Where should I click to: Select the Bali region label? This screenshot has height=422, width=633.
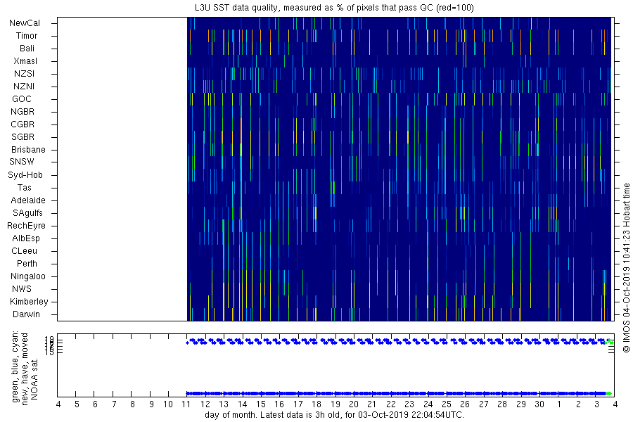click(27, 49)
